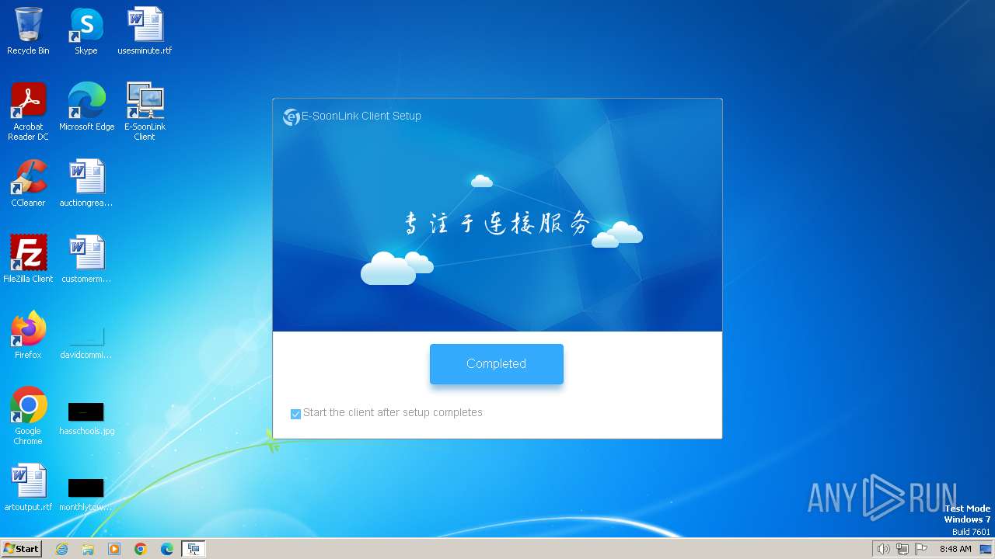Select the Google Chrome desktop shortcut
Screen dimensions: 995x559
(x=28, y=415)
